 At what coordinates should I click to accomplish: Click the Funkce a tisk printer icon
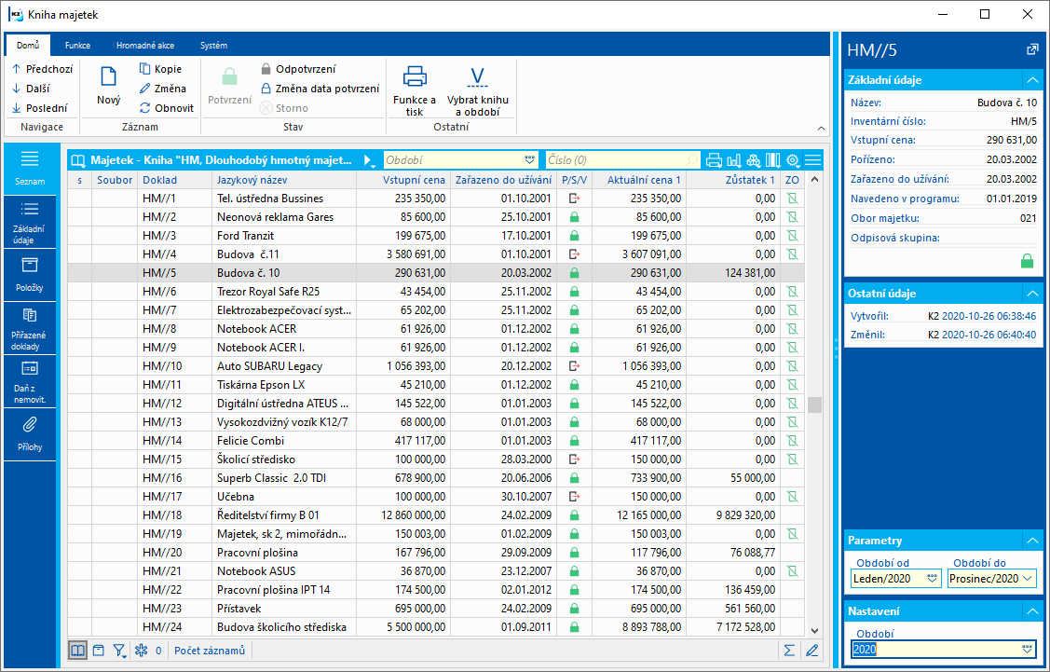coord(415,76)
